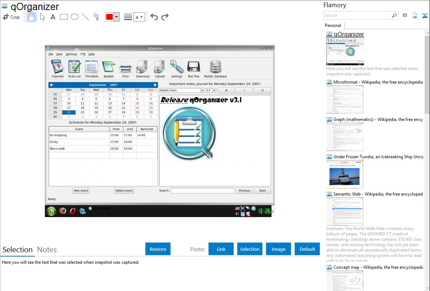430x291 pixels.
Task: Activate the hand pan tool
Action: click(x=31, y=17)
